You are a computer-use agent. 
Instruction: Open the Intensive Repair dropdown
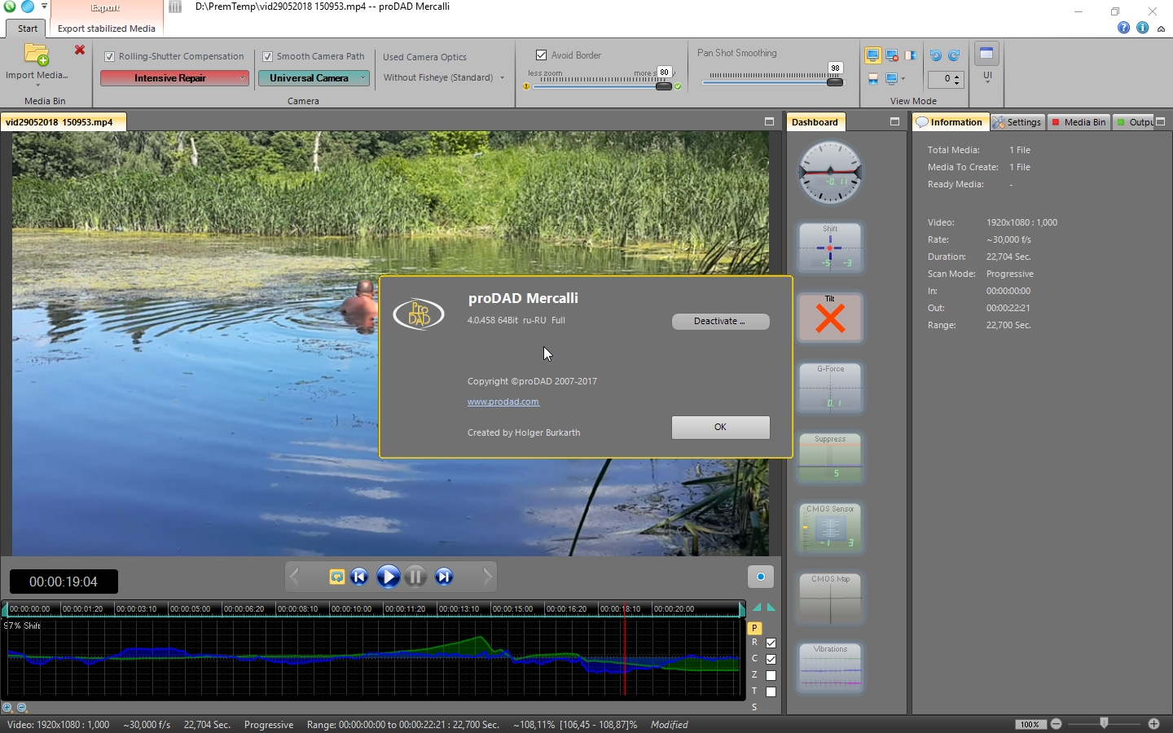click(x=174, y=78)
